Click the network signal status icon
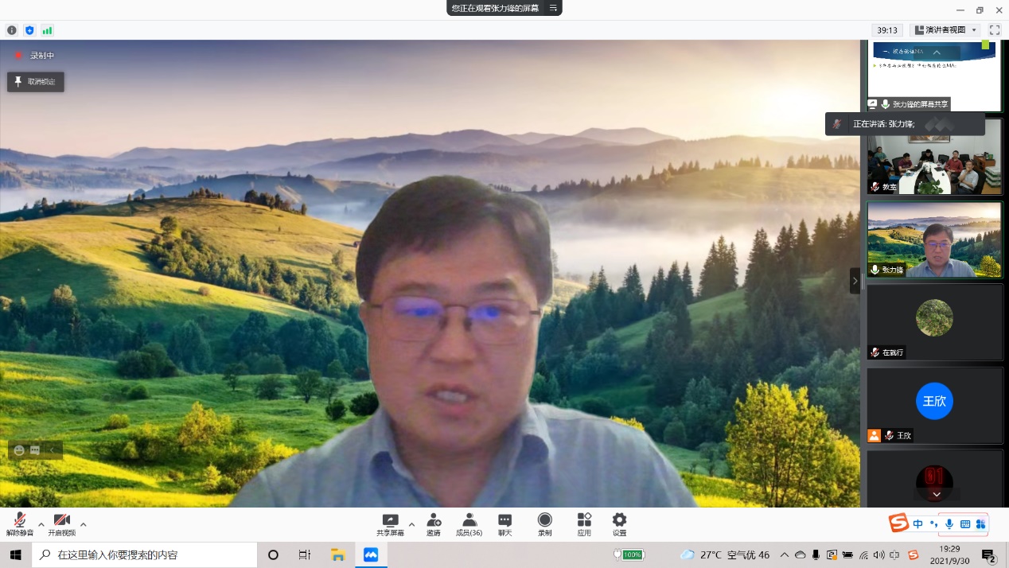This screenshot has height=568, width=1009. click(47, 30)
